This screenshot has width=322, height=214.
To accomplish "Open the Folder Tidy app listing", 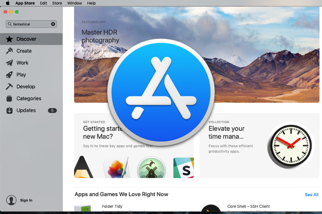I will [x=112, y=207].
